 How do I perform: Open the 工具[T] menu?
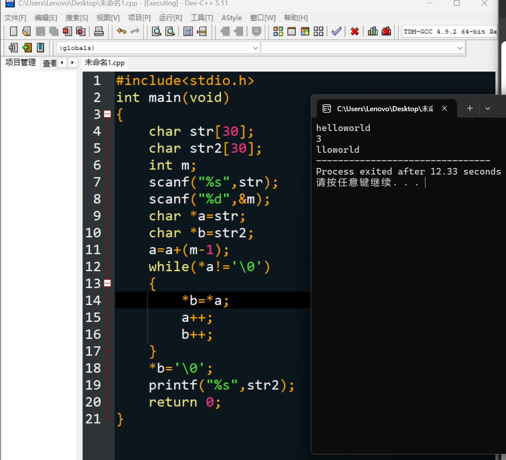point(202,18)
